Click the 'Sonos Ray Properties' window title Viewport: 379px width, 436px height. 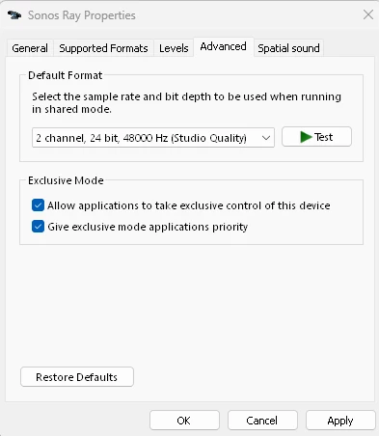tap(82, 15)
